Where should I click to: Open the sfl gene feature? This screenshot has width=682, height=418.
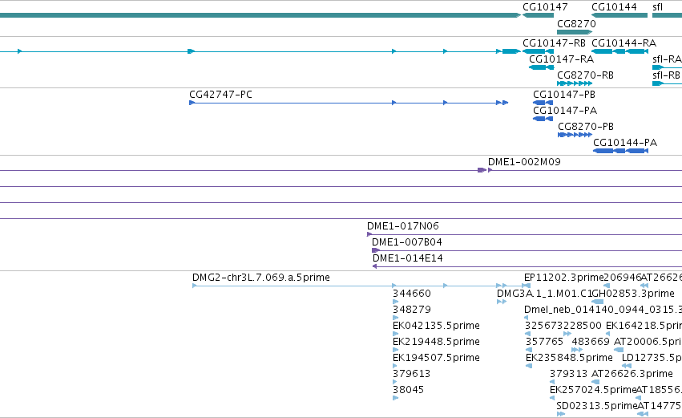[x=668, y=15]
